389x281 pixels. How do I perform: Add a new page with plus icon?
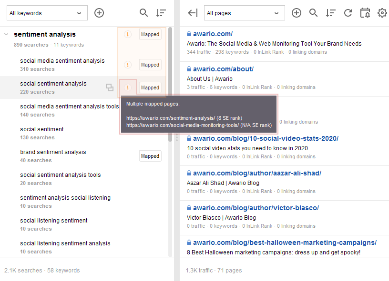point(296,13)
